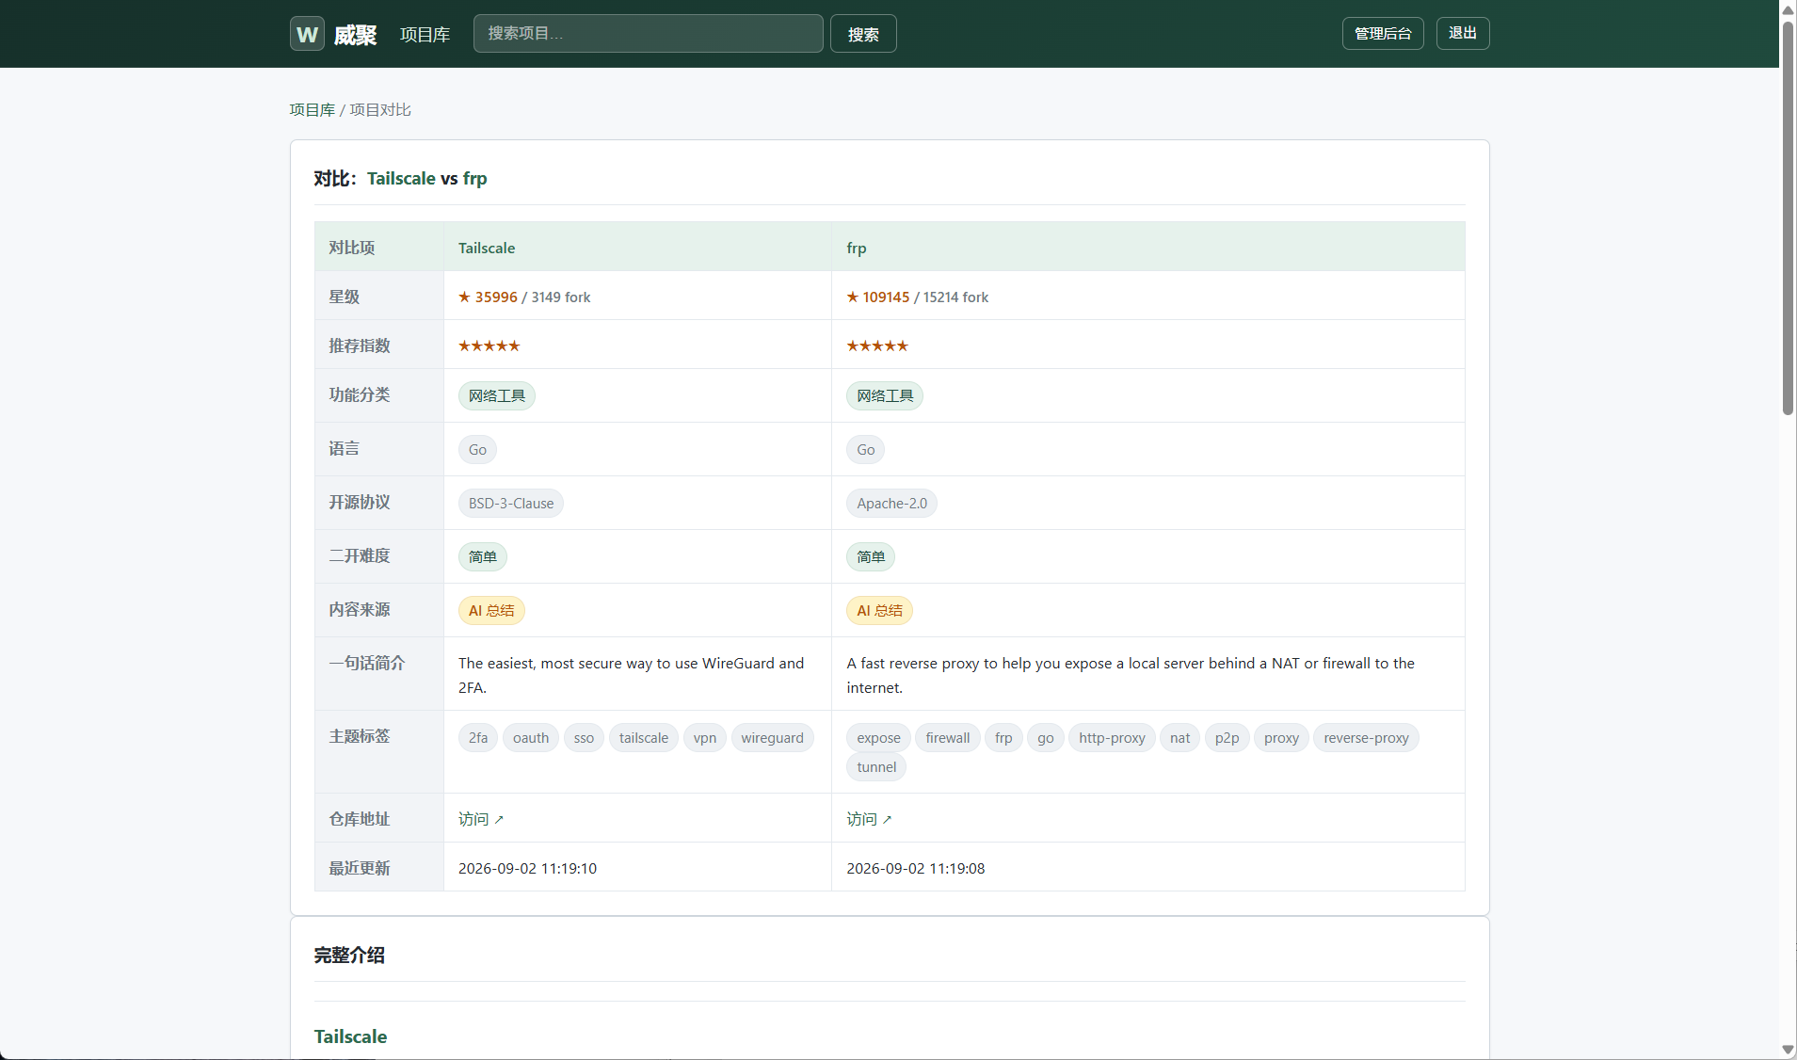
Task: Click the W logo icon
Action: (x=307, y=34)
